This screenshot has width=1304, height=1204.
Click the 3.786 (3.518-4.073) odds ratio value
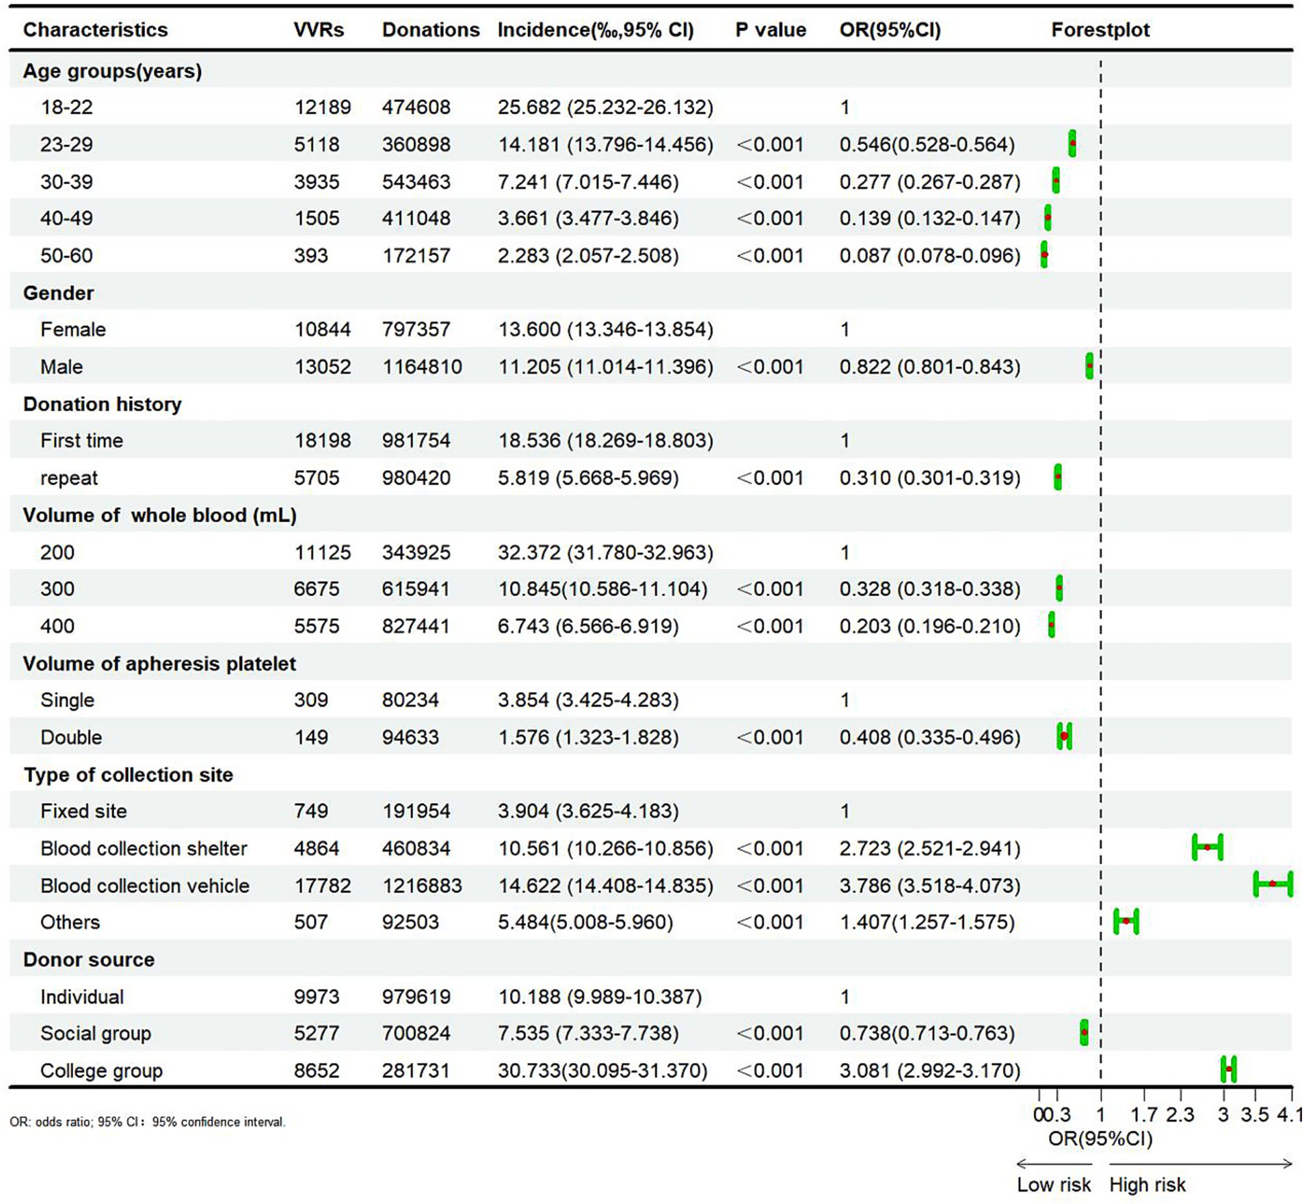click(x=929, y=885)
